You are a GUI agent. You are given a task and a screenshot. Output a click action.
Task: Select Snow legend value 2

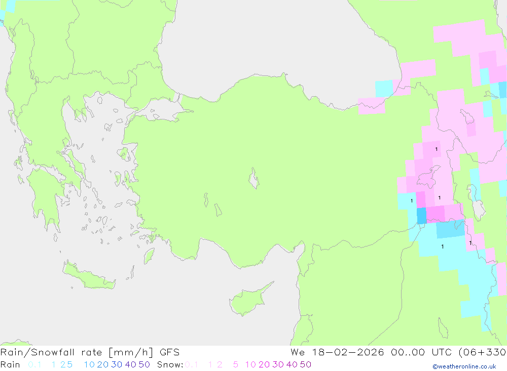tap(220, 364)
